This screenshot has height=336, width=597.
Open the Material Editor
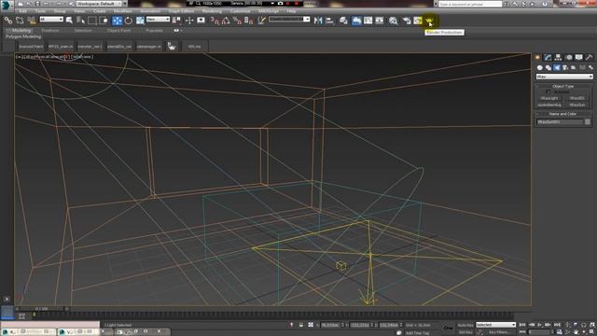[x=393, y=21]
